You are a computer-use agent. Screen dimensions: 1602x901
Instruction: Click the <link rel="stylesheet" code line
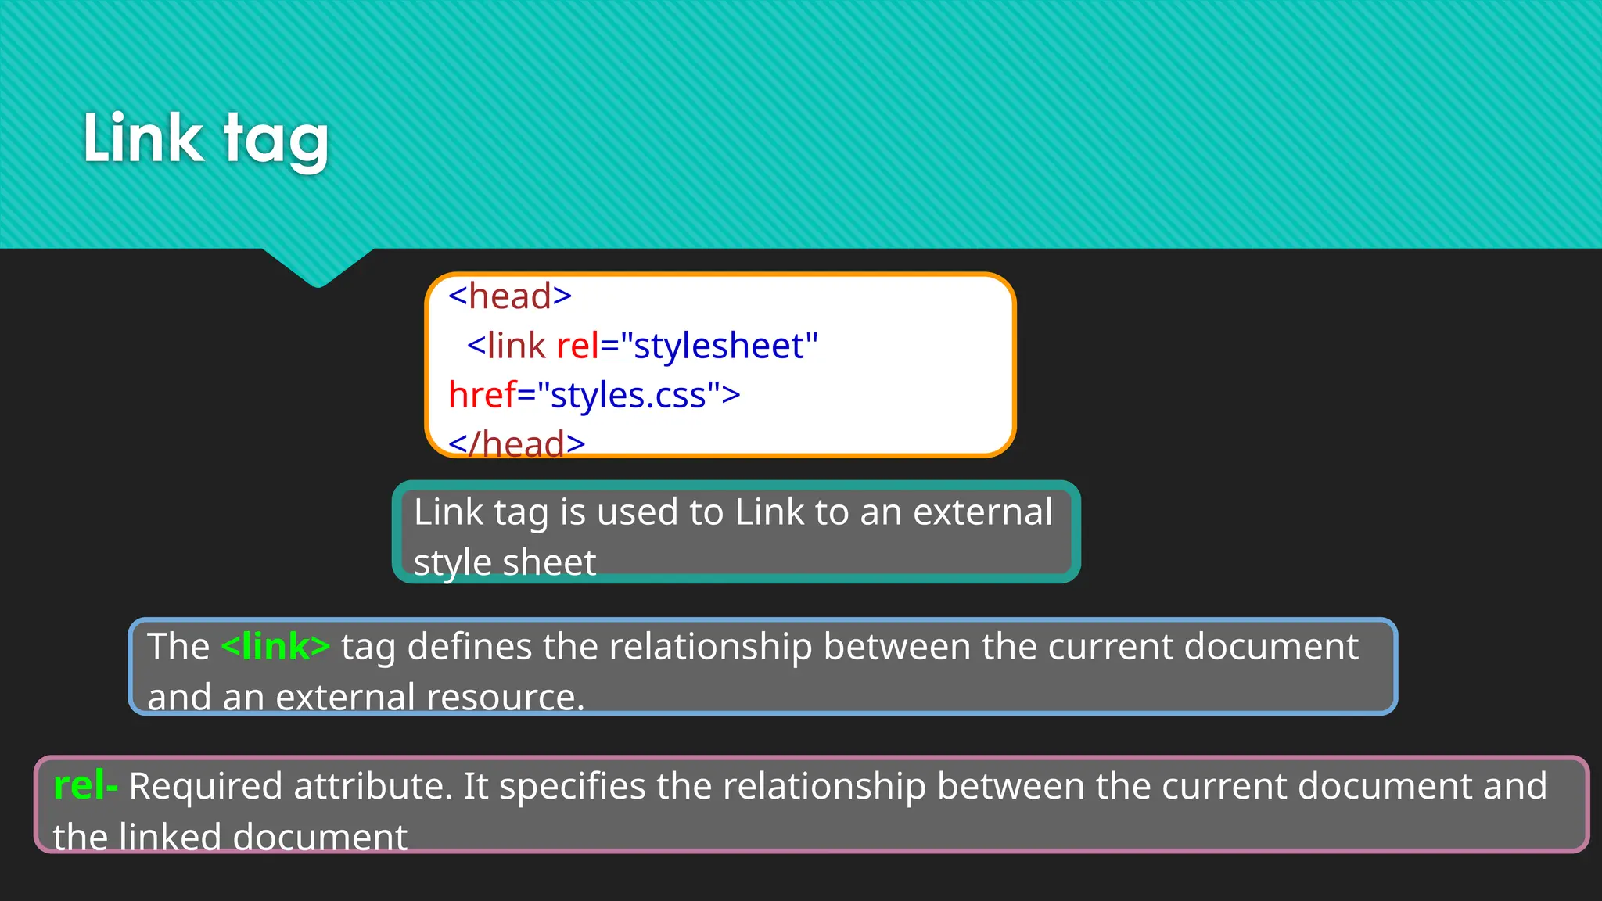pyautogui.click(x=642, y=346)
